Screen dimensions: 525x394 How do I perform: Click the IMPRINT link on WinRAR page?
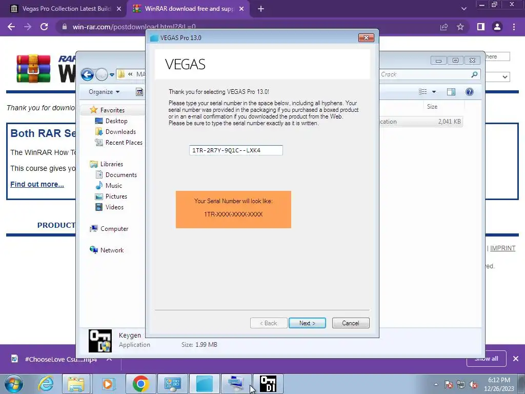[x=502, y=248]
